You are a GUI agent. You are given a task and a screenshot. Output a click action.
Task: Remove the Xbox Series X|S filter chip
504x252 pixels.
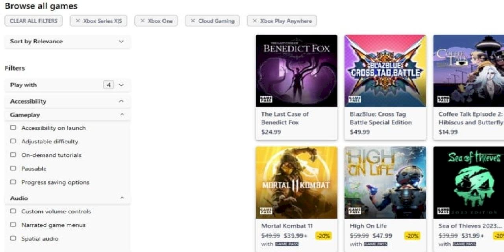pos(78,20)
